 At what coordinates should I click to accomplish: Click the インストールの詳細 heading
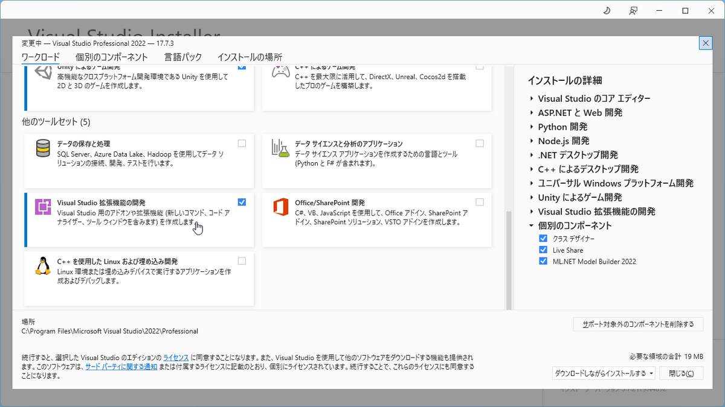(565, 81)
